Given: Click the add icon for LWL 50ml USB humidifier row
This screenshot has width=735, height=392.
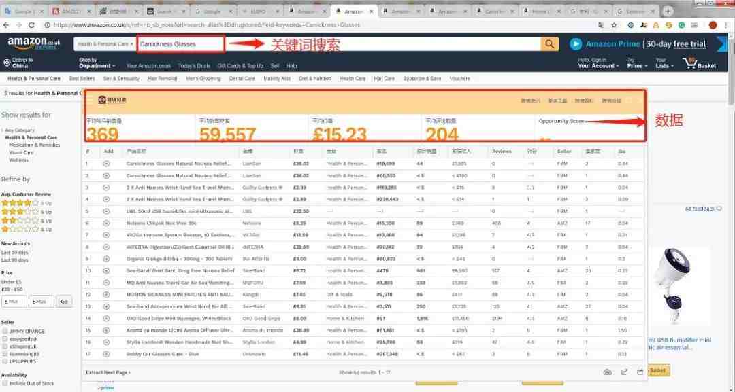Looking at the screenshot, I should coord(106,211).
